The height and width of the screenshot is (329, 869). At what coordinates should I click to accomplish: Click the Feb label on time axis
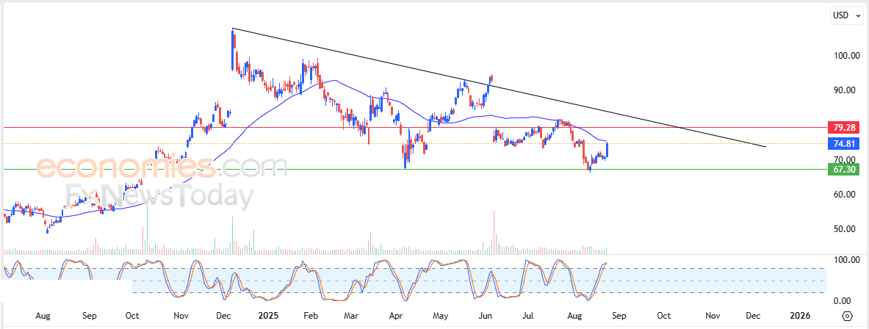(x=310, y=316)
